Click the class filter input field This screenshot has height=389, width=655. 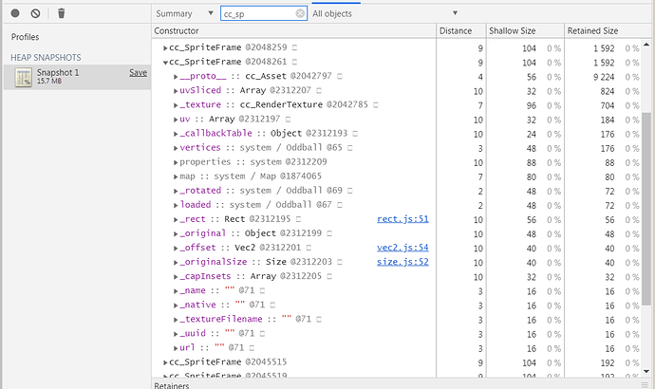click(x=256, y=14)
